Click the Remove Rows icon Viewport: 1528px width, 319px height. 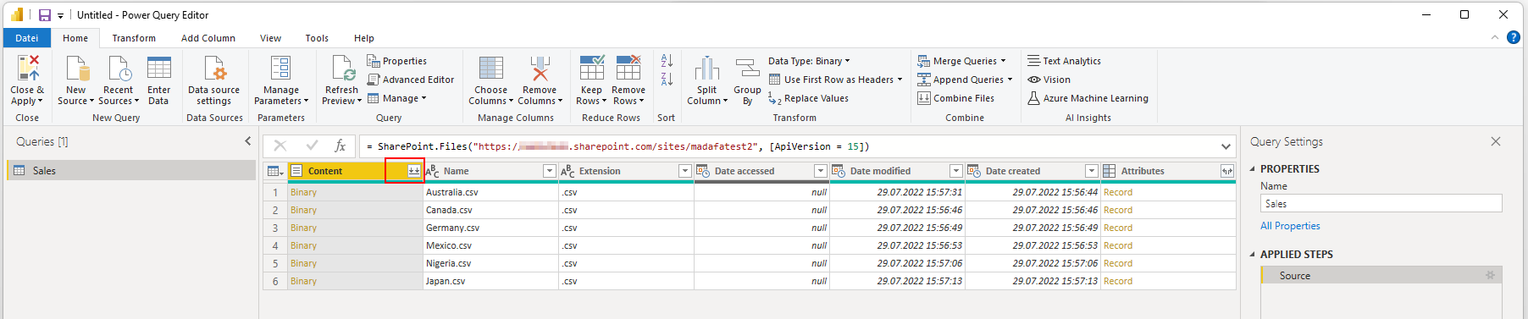pyautogui.click(x=628, y=68)
